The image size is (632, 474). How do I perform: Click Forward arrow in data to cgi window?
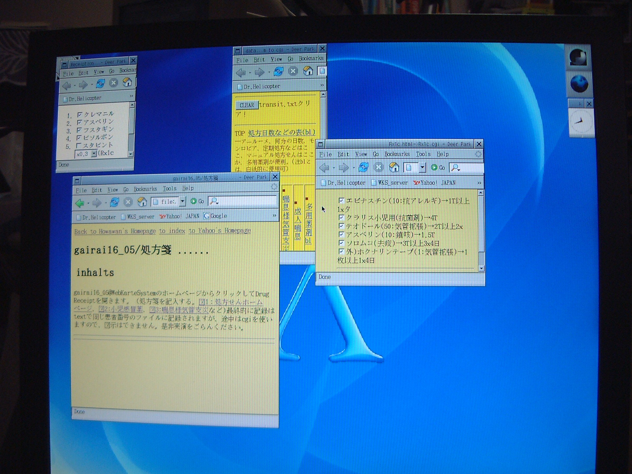tap(259, 72)
